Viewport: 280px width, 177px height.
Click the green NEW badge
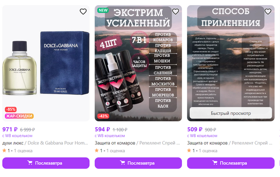(103, 10)
